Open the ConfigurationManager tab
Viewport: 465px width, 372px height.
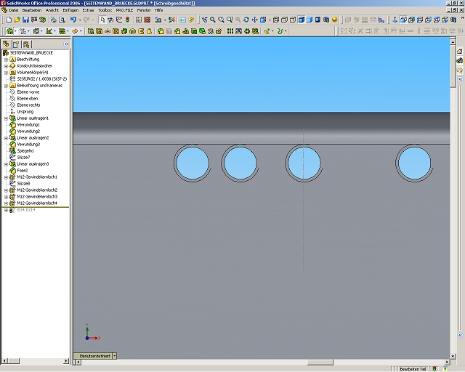(x=26, y=44)
